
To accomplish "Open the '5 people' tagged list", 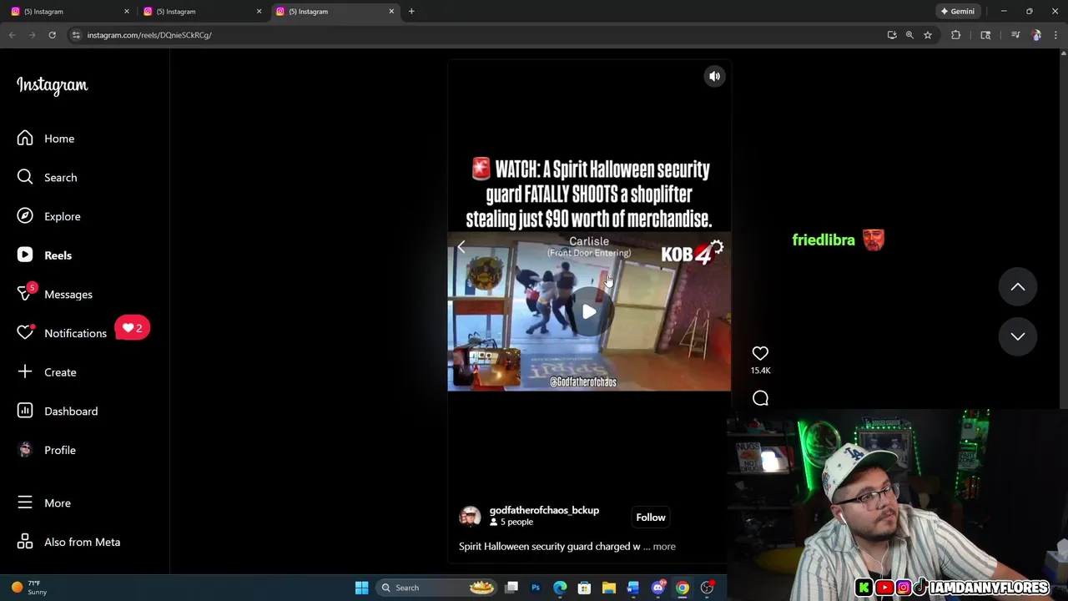I will click(511, 522).
